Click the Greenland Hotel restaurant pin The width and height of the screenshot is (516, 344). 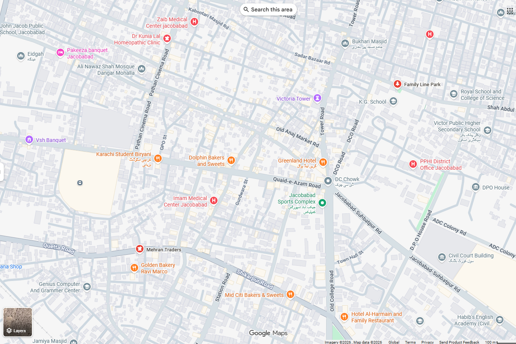pos(323,163)
